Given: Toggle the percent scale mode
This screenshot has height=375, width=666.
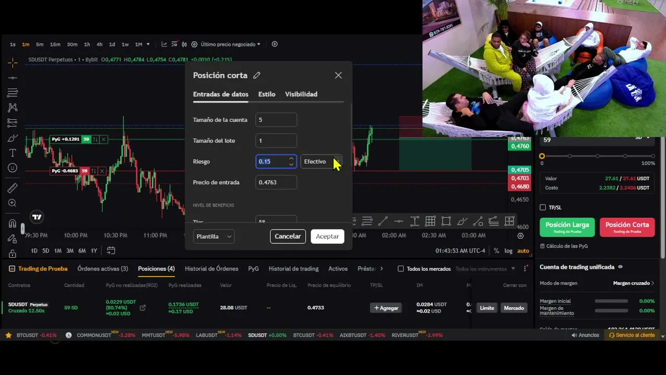Looking at the screenshot, I should tap(496, 251).
